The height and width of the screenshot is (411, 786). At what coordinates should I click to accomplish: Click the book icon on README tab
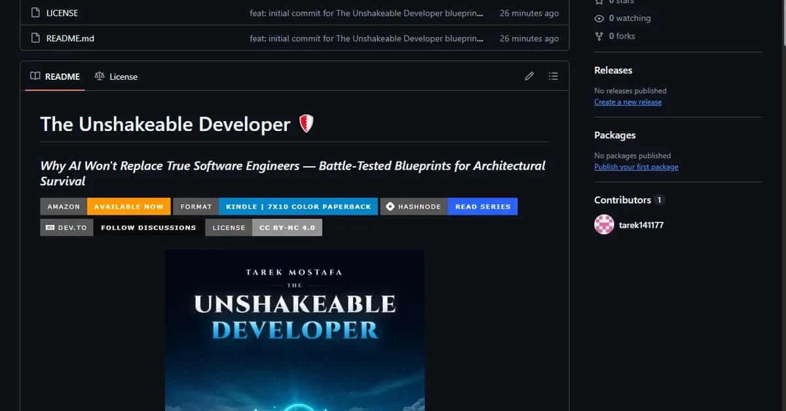35,77
